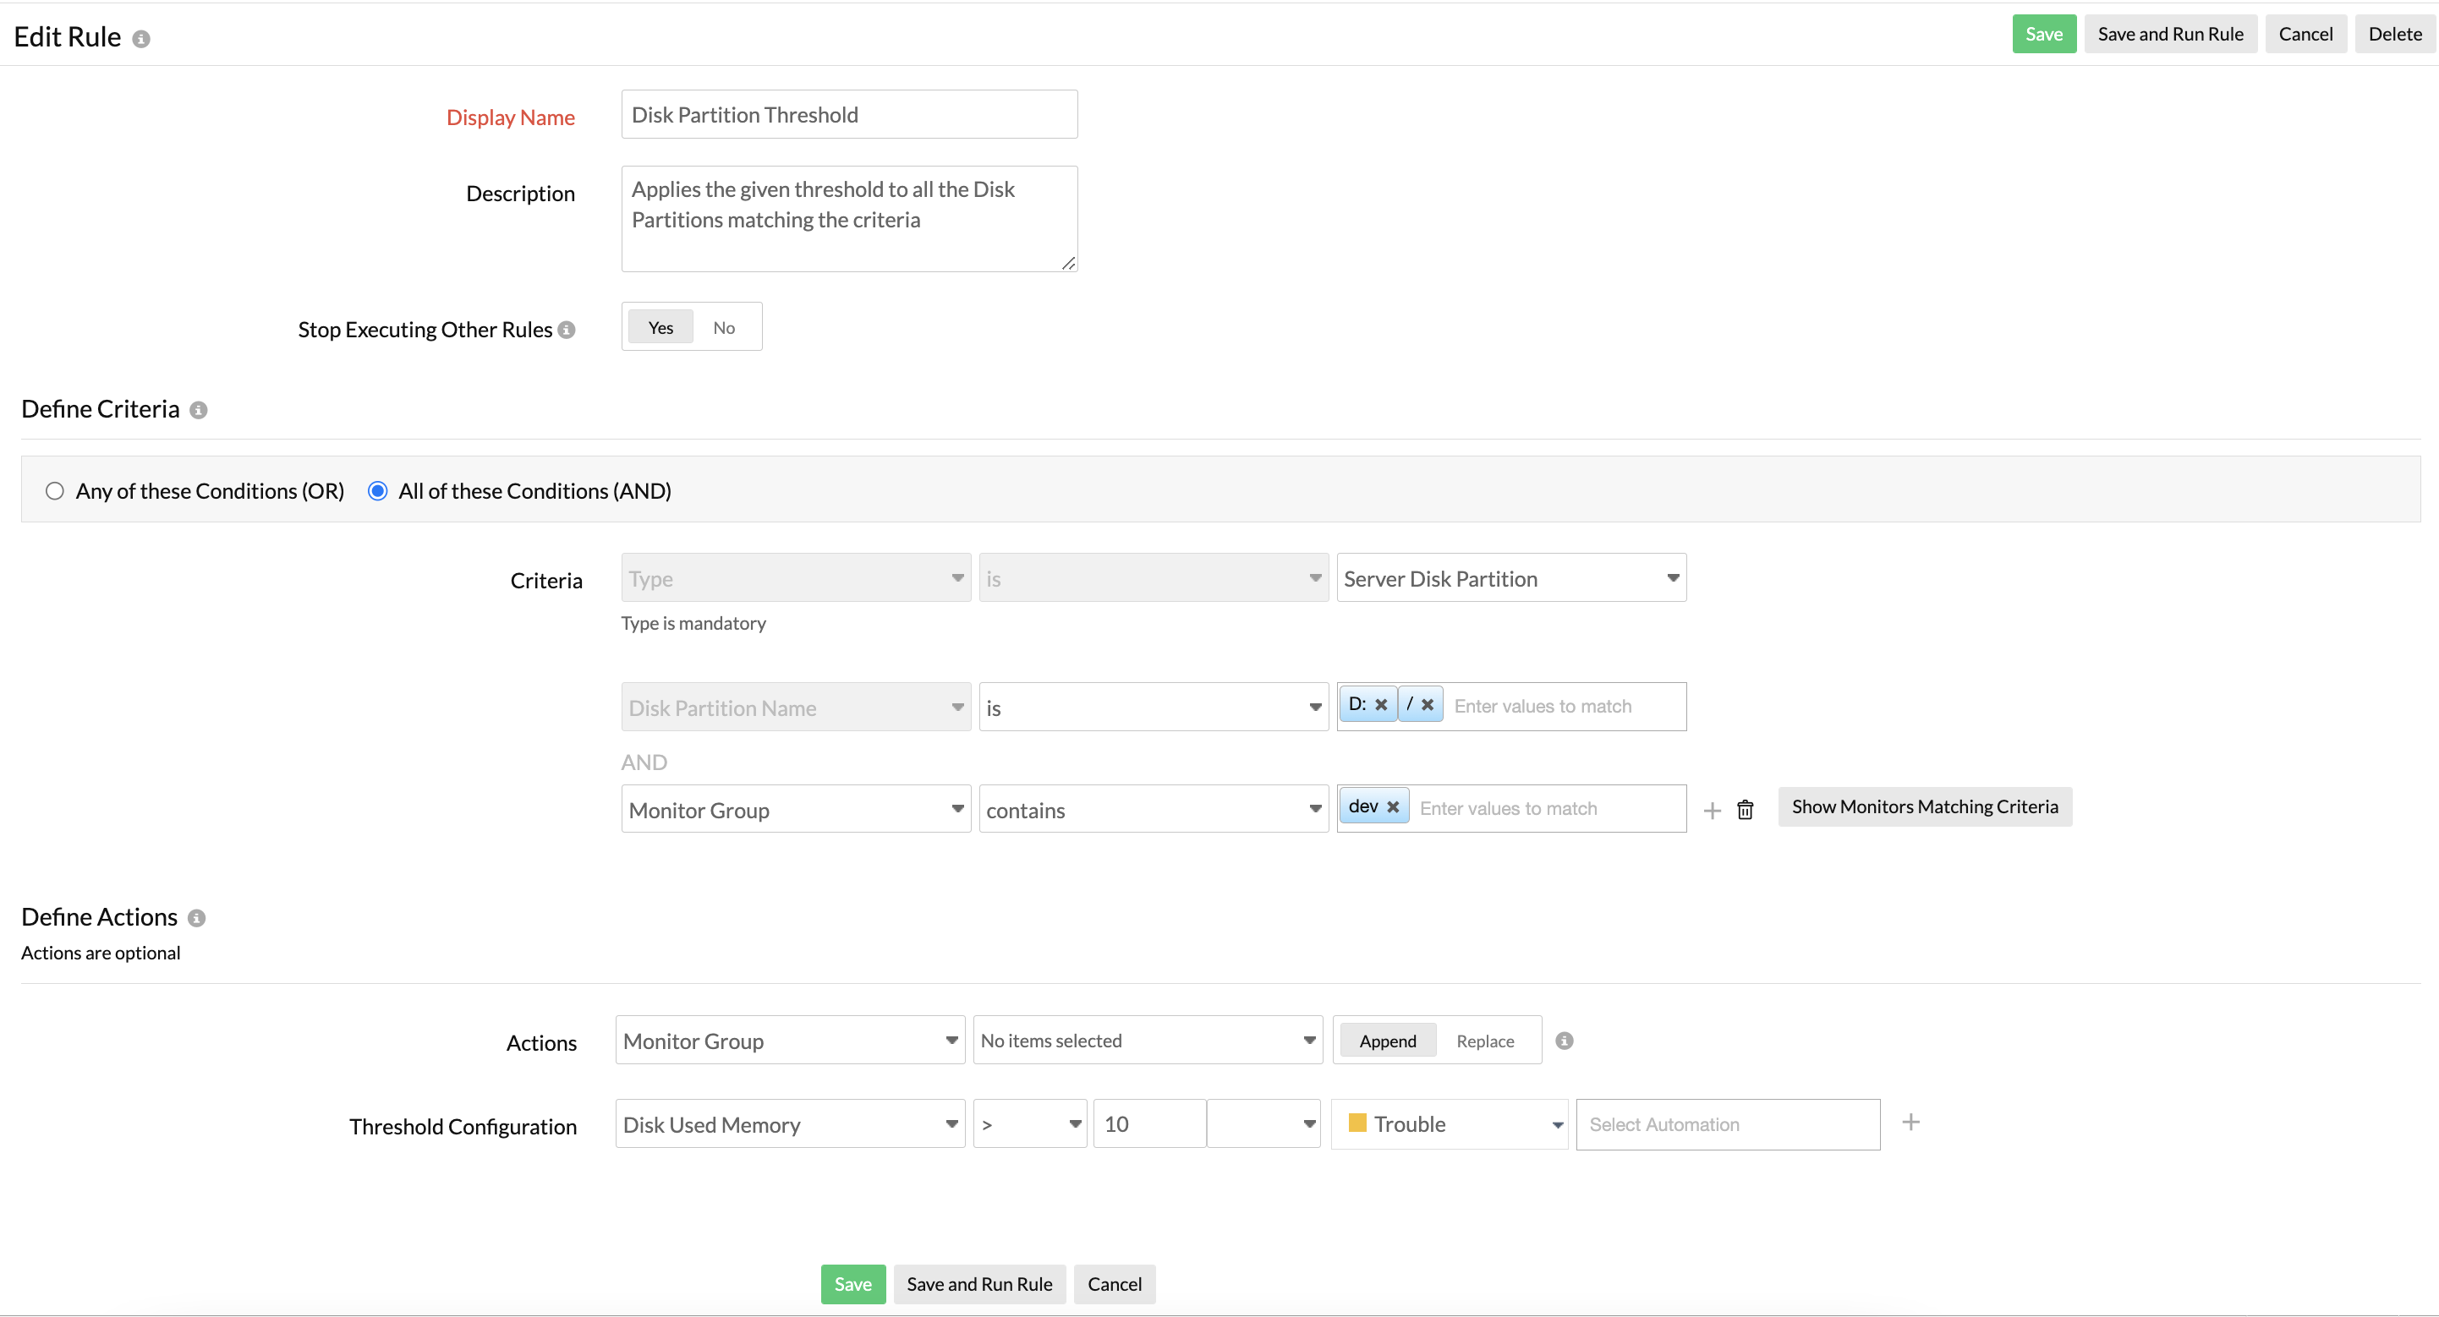The image size is (2439, 1317).
Task: Click the Display Name input field
Action: [848, 114]
